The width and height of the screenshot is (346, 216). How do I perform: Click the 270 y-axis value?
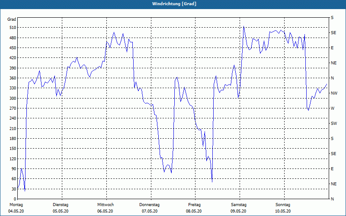point(13,108)
